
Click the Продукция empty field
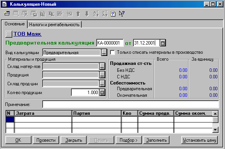[x=71, y=75]
